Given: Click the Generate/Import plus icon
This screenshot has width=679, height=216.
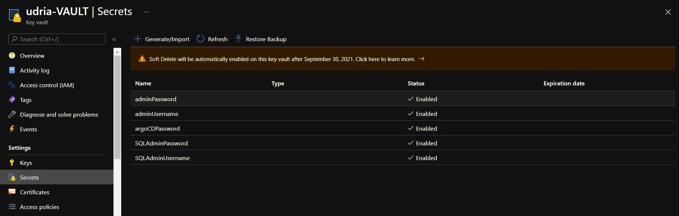Looking at the screenshot, I should (138, 39).
